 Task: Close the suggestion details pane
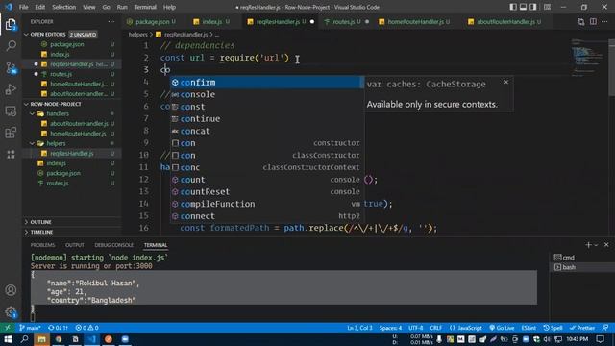tap(506, 82)
